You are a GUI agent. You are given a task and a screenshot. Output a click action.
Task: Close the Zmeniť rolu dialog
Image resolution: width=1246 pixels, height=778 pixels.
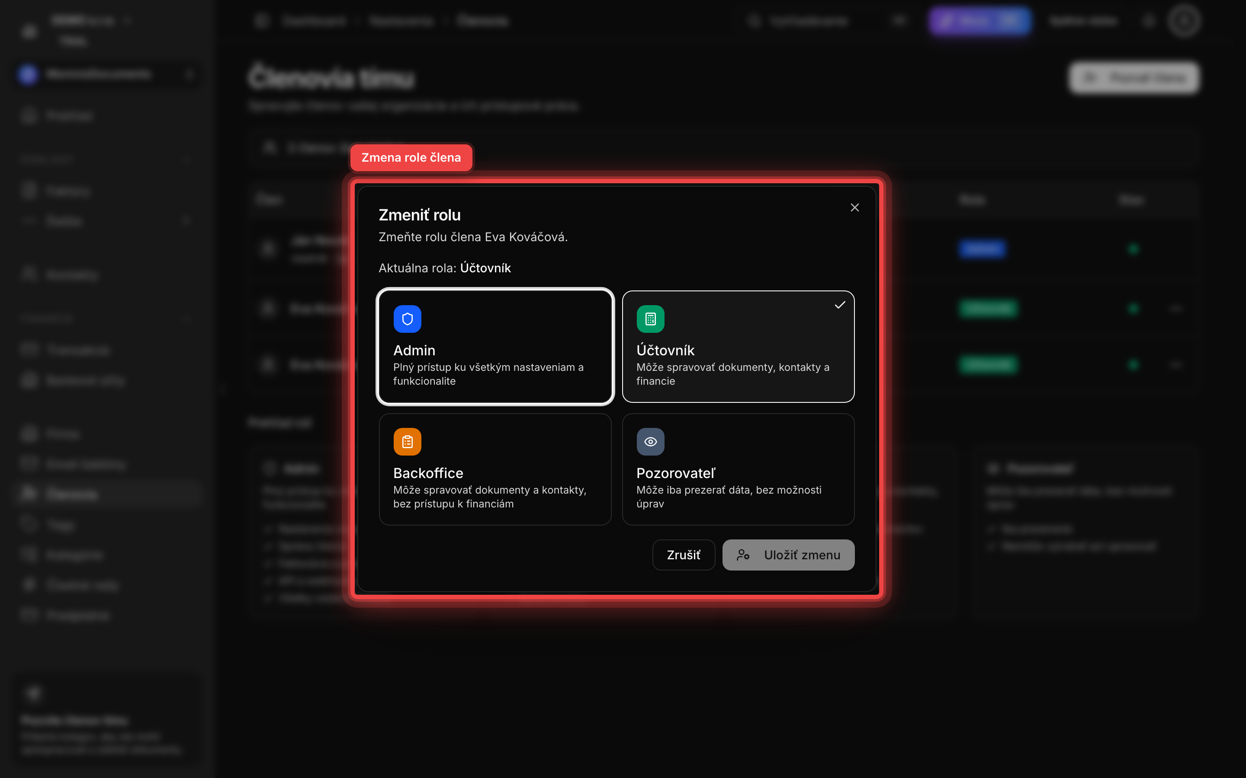click(855, 207)
